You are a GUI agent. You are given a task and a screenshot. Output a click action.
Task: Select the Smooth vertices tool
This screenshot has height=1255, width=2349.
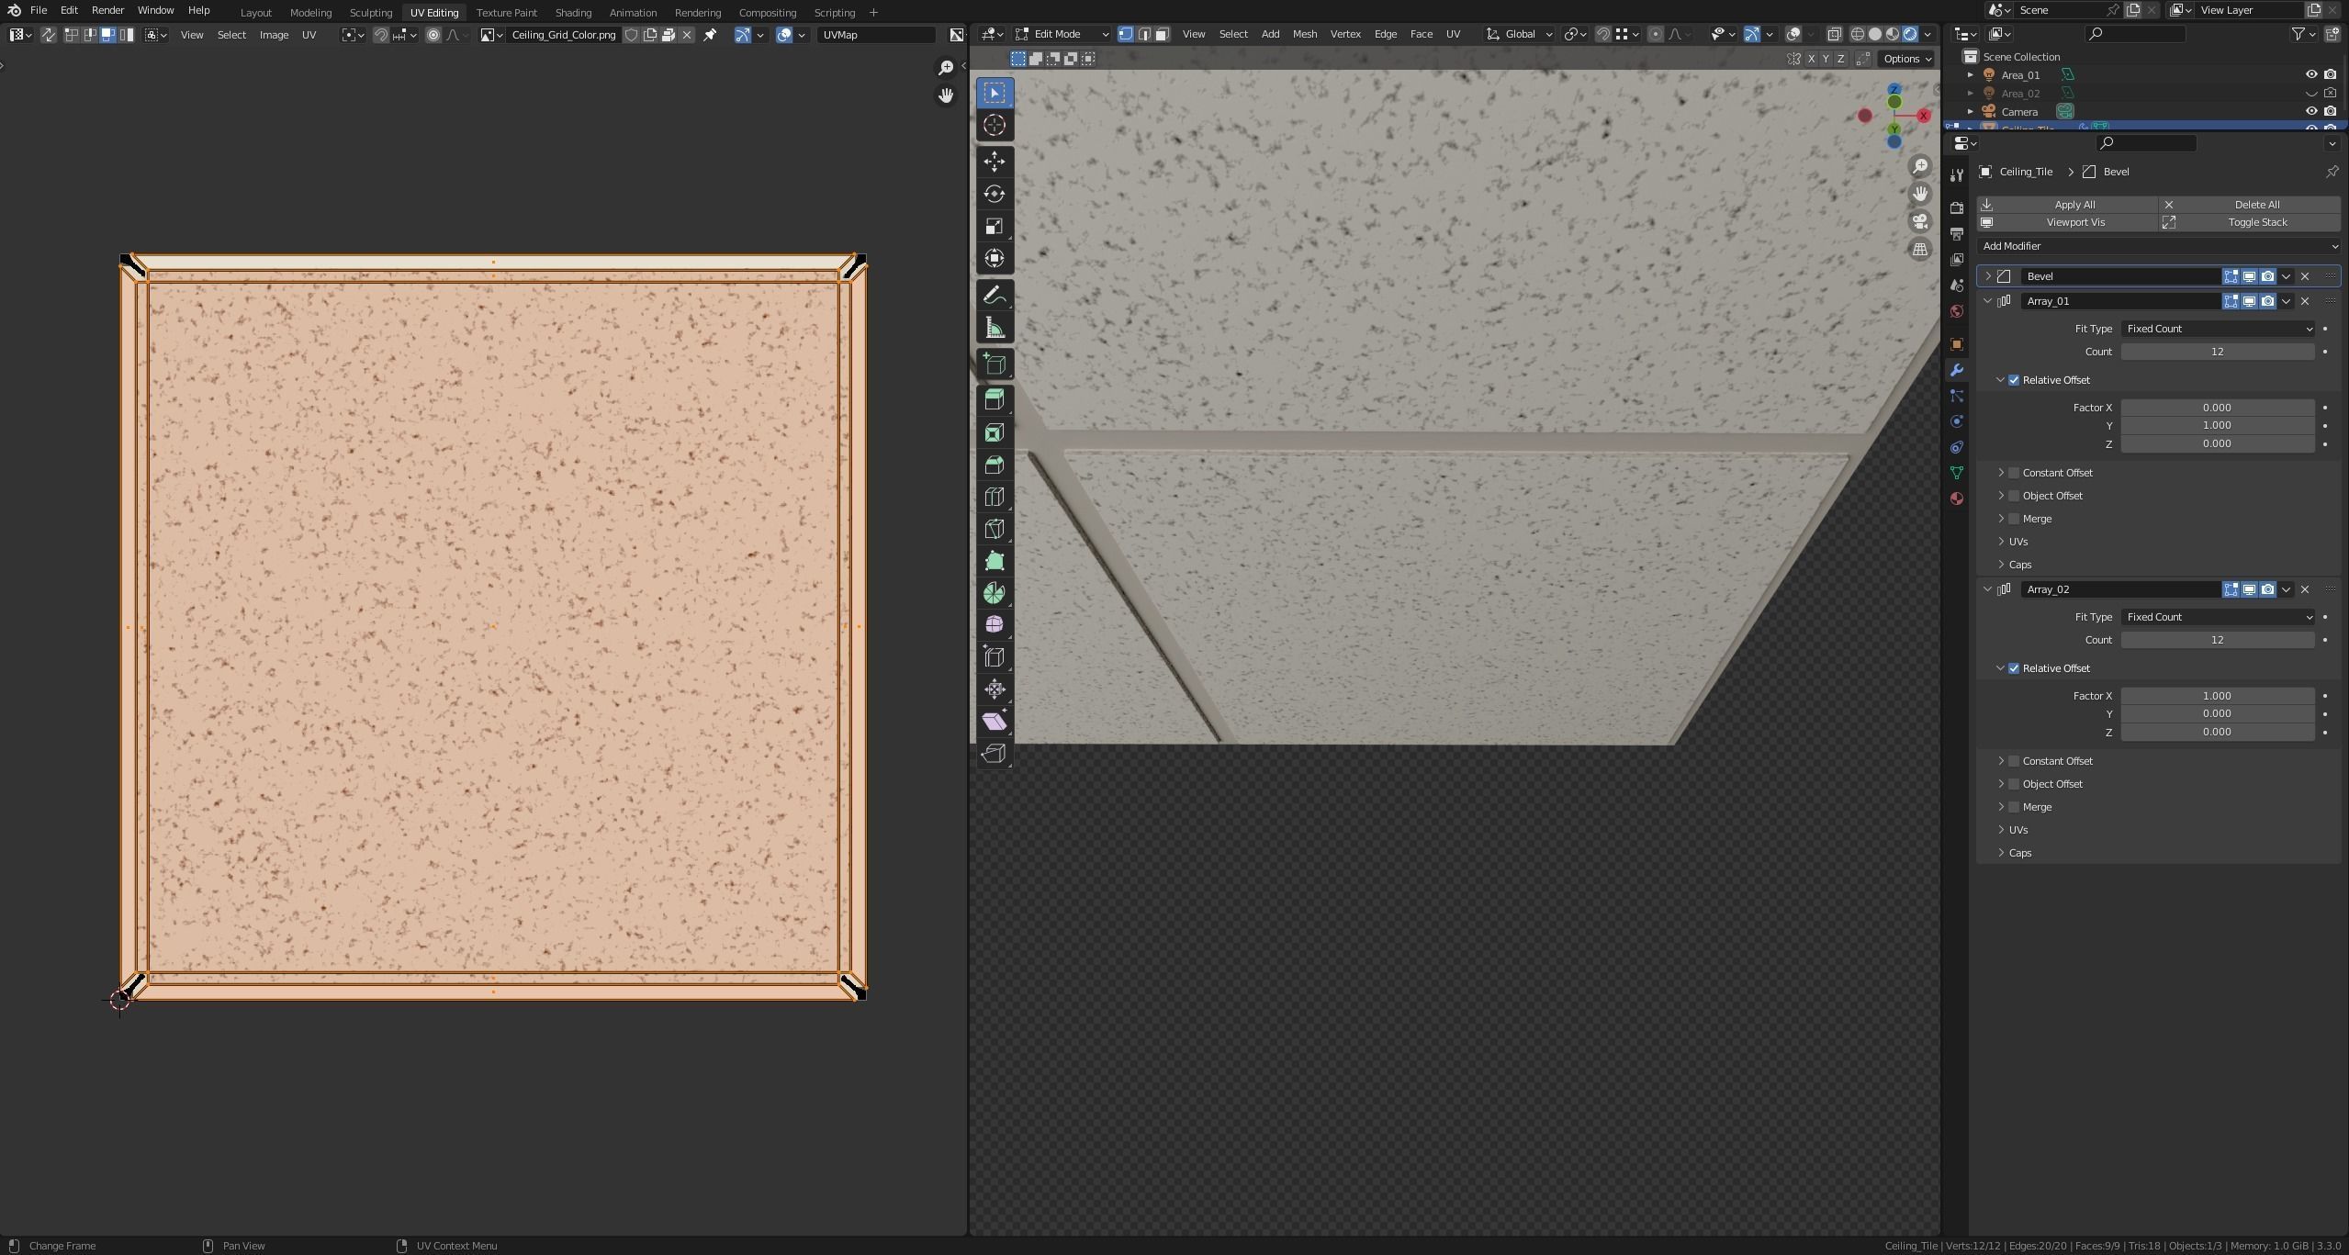(x=995, y=625)
